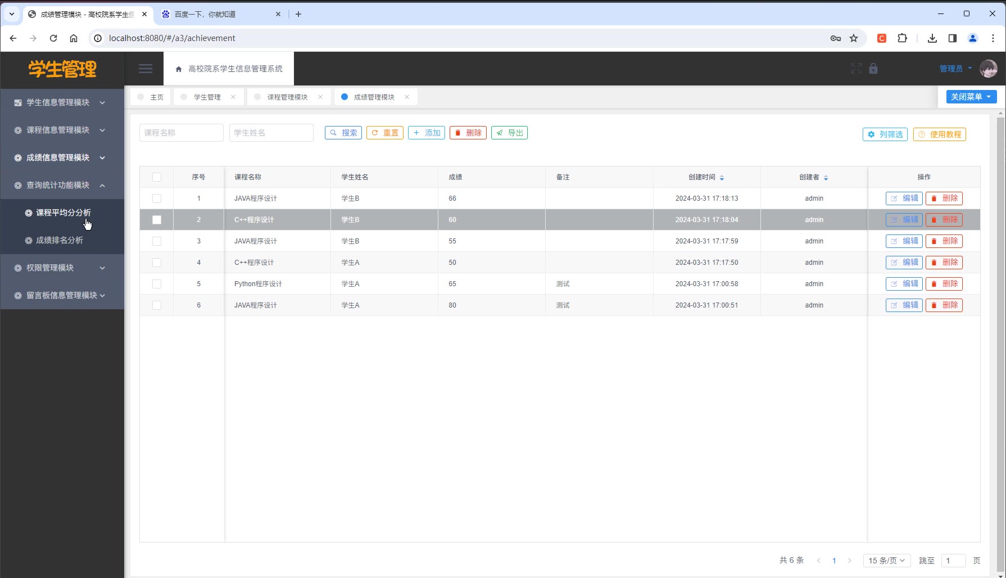Click the home icon beside 高校院系学生信息管理系统
This screenshot has height=578, width=1006.
(179, 69)
